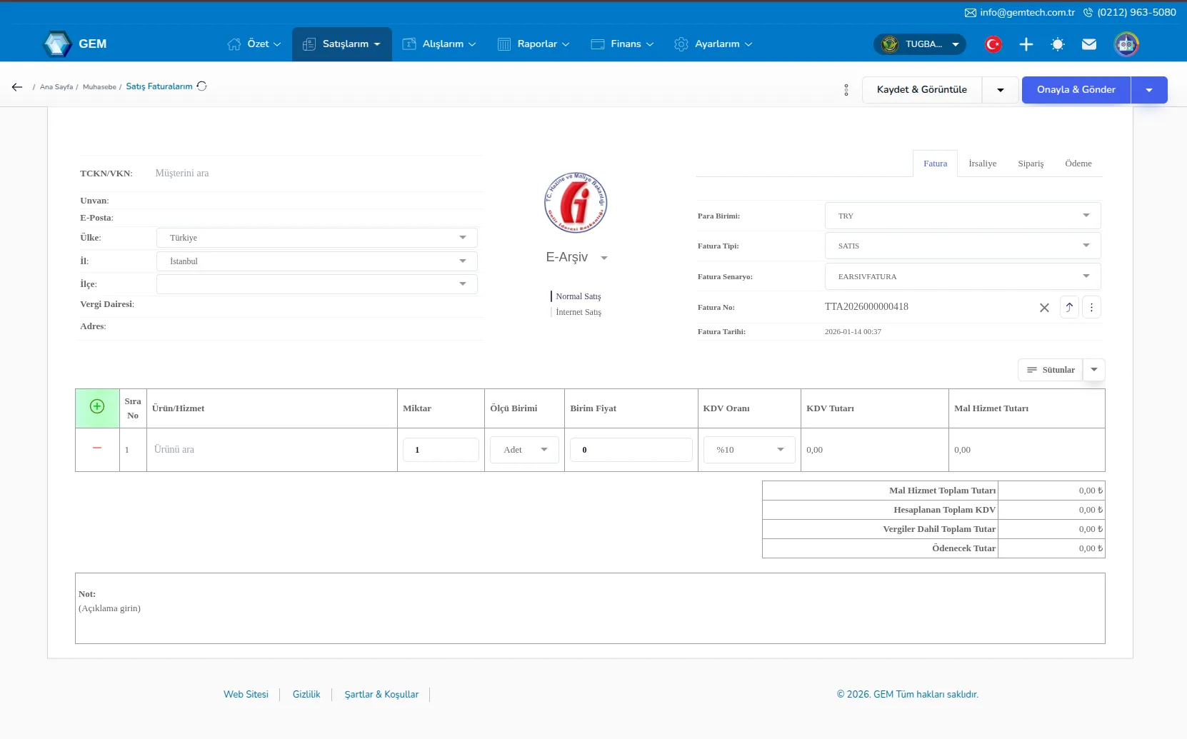
Task: Open the Ülke dropdown showing Türkiye
Action: (317, 238)
